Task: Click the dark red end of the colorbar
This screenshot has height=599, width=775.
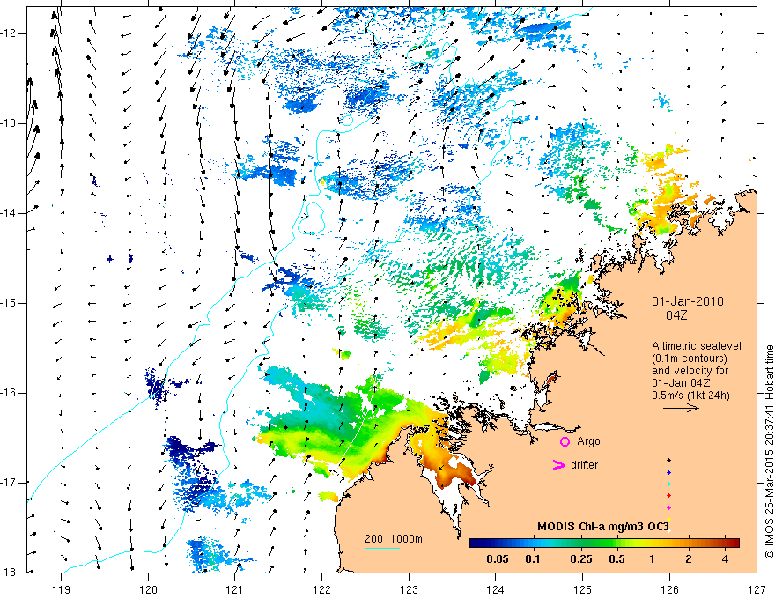Action: (734, 544)
